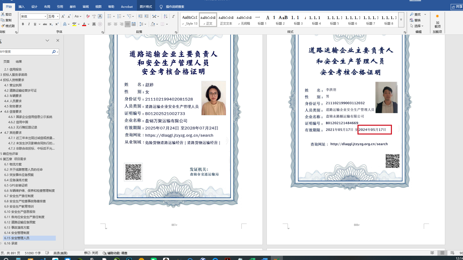463x260 pixels.
Task: Open bullet list style dropdown arrow
Action: 114,17
